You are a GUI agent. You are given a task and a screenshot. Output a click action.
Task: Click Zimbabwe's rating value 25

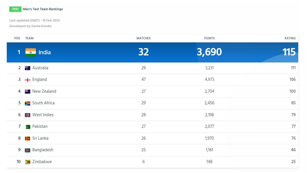click(293, 162)
